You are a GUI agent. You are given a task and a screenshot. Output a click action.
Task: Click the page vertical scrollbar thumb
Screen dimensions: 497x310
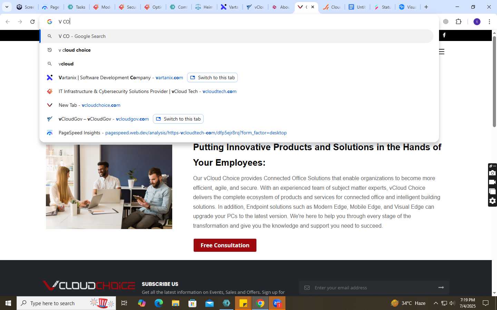pyautogui.click(x=494, y=81)
